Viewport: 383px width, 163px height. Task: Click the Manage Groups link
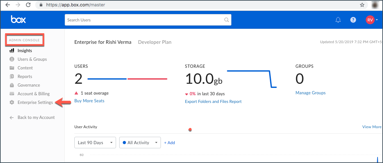tap(311, 93)
